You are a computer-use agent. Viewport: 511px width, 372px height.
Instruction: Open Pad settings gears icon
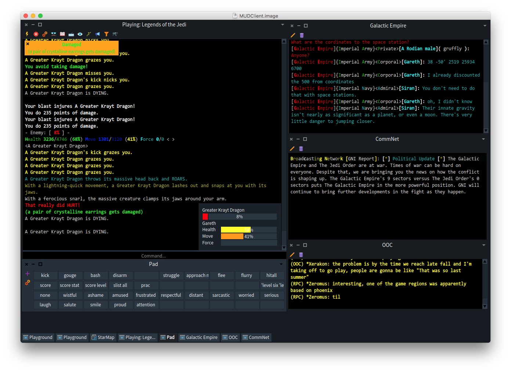pyautogui.click(x=28, y=282)
